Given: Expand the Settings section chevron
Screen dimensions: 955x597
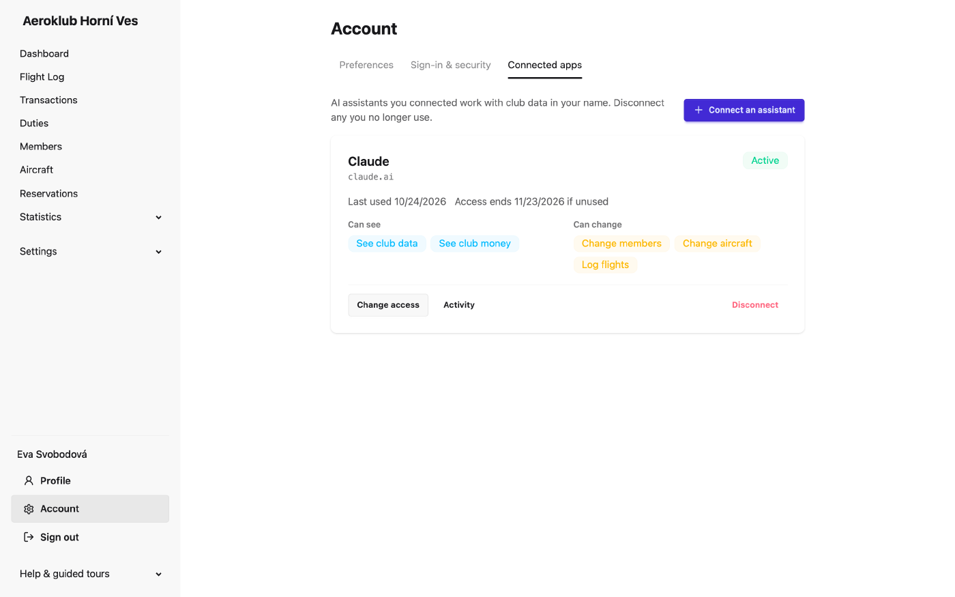Looking at the screenshot, I should click(159, 252).
